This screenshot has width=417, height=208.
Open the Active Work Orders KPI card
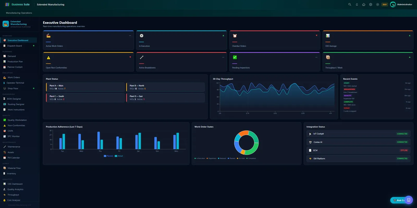pos(88,40)
